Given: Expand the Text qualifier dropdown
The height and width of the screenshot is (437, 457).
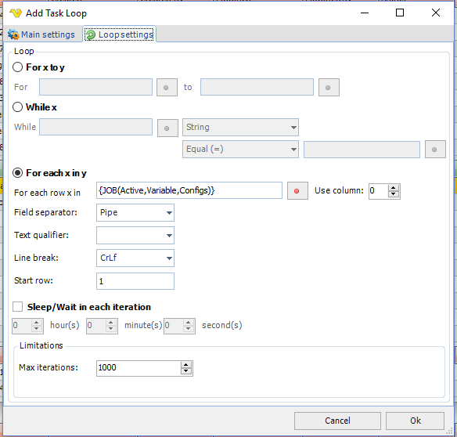Looking at the screenshot, I should pyautogui.click(x=135, y=235).
